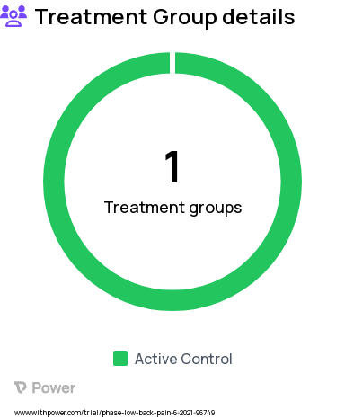Click the word "Group" in the heading
Screen dimensions: 345x418
(x=185, y=18)
